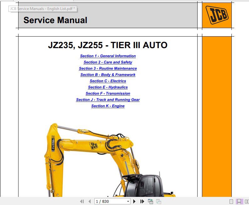
Task: Jump to the last page
Action: point(142,201)
